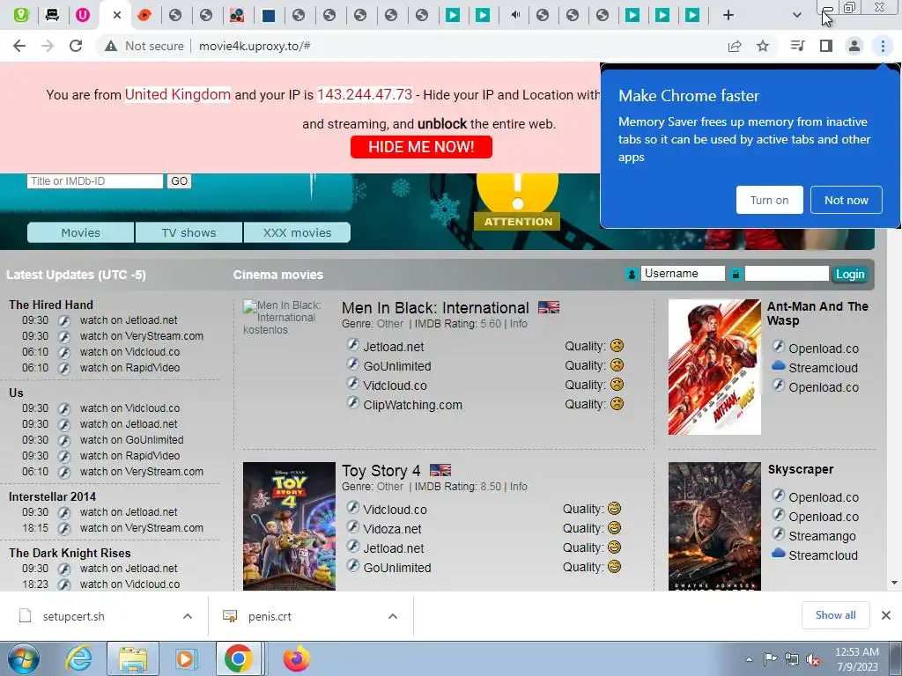The image size is (902, 676).
Task: Click the GO search button
Action: [179, 181]
